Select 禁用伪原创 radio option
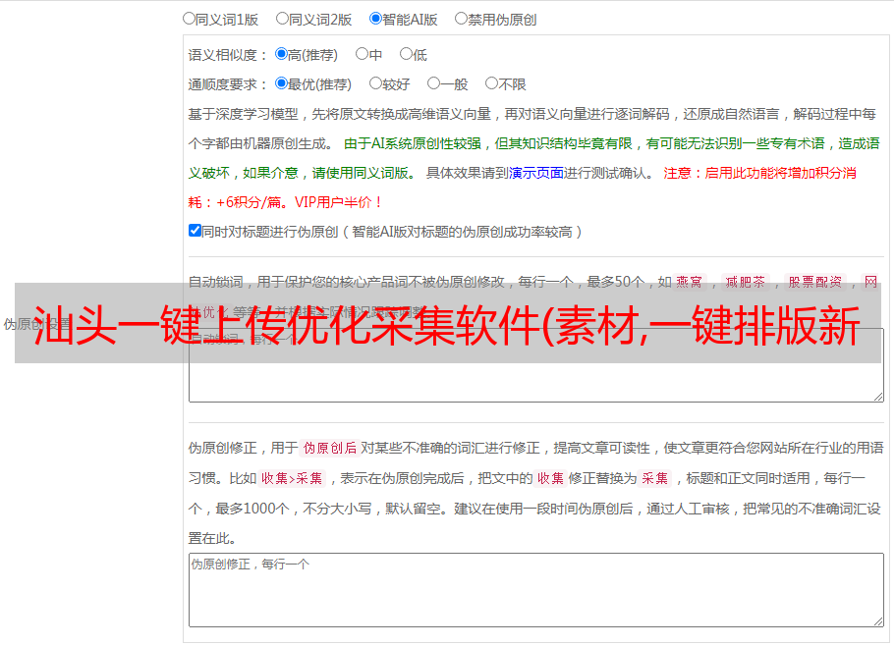 point(461,19)
